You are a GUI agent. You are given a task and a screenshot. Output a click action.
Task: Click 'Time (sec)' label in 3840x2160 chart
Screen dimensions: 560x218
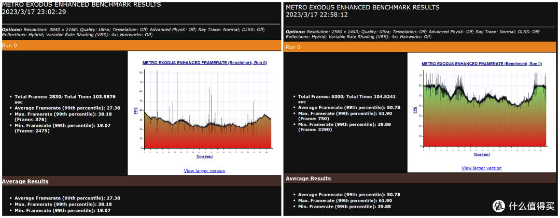click(205, 156)
